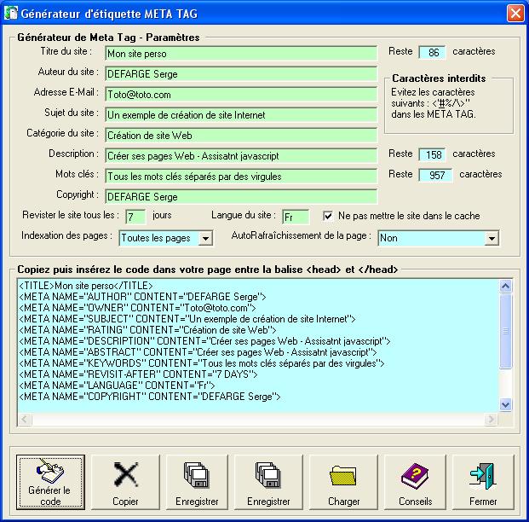Click the code area's vertical scroll down arrow

505,404
